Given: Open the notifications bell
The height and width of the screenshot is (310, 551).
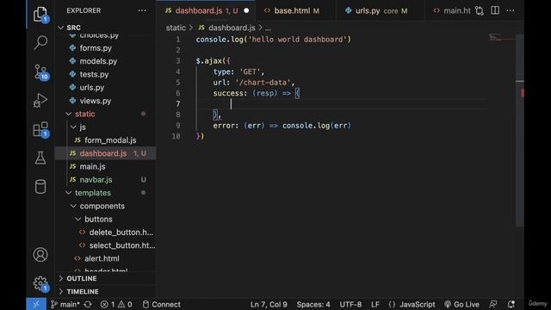Looking at the screenshot, I should (511, 304).
